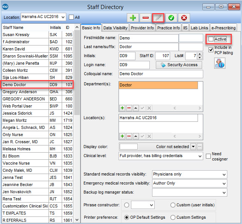Viewport: 242px width, 224px height.
Task: Select OP Default Settings radio
Action: tap(126, 217)
